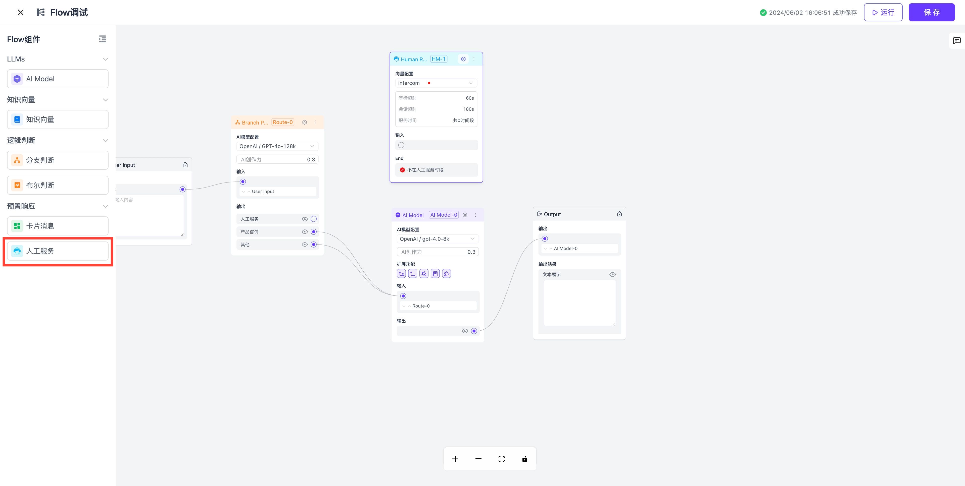Fit the canvas to view with the fullscreen icon

[x=502, y=459]
